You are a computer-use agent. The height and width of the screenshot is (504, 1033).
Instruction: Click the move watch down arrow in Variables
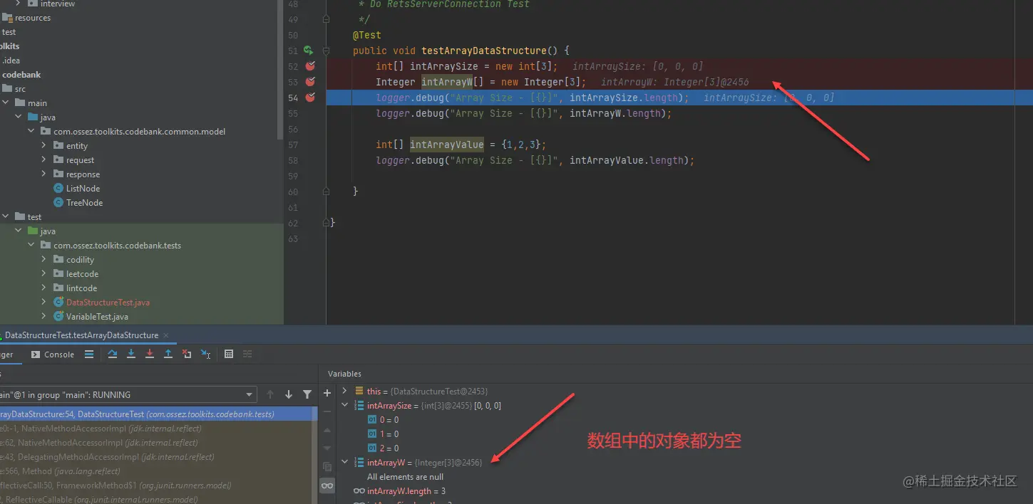coord(327,448)
